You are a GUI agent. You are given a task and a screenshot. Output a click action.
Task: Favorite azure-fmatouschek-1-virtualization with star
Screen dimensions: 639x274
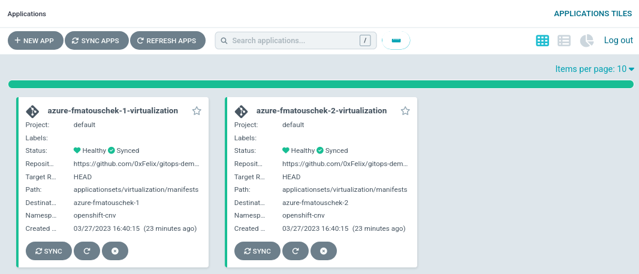197,111
